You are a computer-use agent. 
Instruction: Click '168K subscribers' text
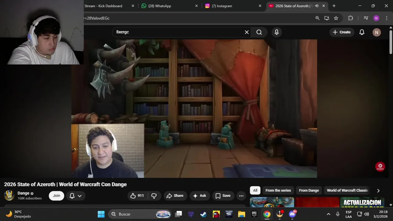(x=30, y=198)
